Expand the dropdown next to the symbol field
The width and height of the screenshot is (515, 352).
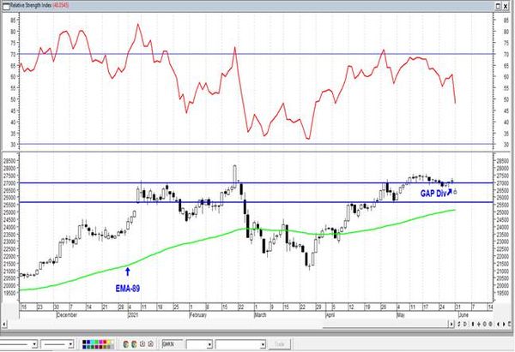tap(209, 344)
